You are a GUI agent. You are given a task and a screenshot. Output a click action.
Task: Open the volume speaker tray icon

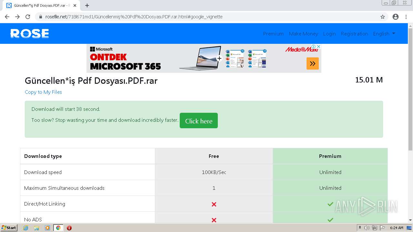(x=367, y=228)
